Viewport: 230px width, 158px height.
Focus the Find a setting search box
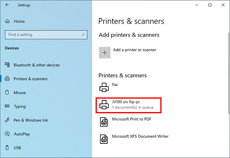click(x=46, y=35)
